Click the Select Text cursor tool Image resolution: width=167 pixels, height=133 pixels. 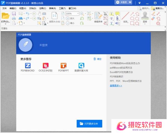(x=39, y=19)
